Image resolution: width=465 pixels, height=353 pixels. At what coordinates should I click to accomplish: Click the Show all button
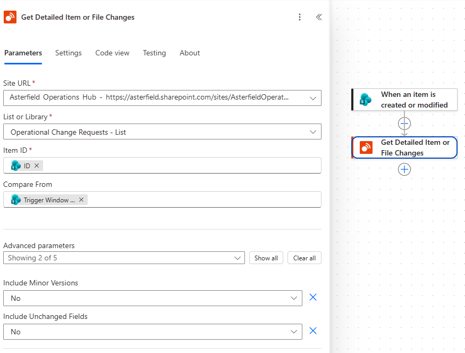[x=266, y=258]
